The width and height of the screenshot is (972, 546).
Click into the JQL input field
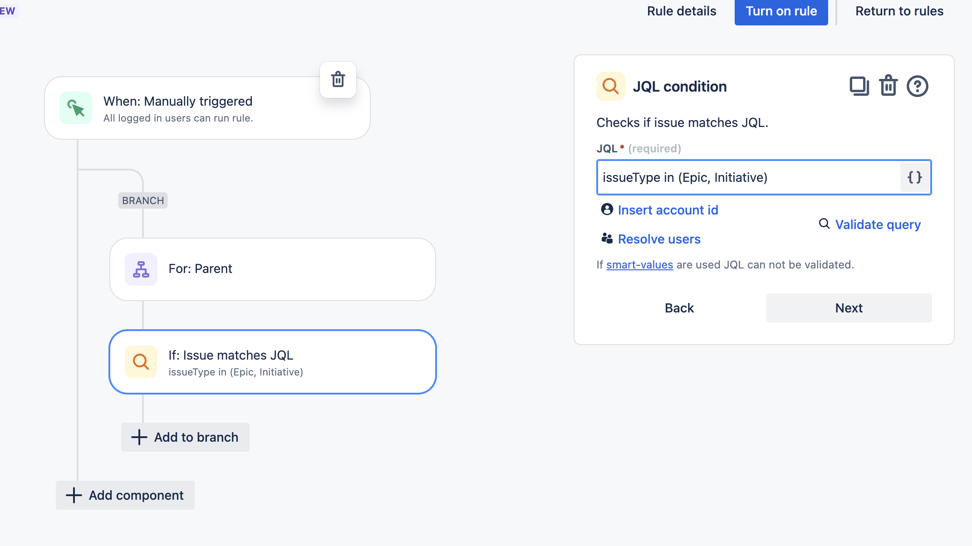point(748,177)
